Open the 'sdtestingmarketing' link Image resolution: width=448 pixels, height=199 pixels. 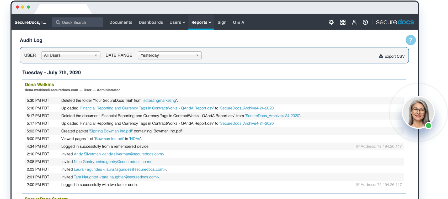tap(160, 101)
